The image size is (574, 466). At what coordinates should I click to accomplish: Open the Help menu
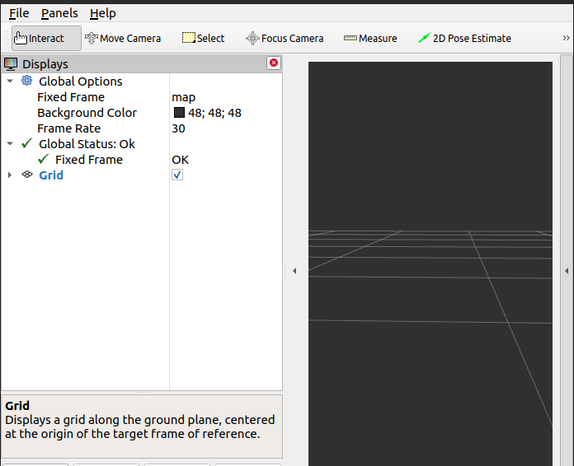click(103, 13)
